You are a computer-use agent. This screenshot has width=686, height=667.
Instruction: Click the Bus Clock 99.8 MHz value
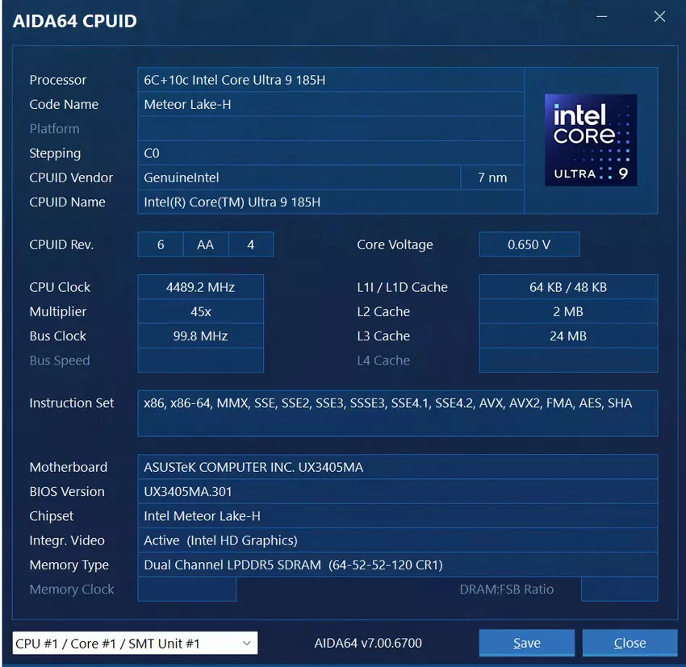pos(200,336)
